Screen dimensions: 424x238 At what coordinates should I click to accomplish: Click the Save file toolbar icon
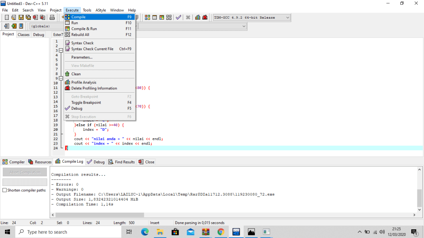pyautogui.click(x=21, y=17)
